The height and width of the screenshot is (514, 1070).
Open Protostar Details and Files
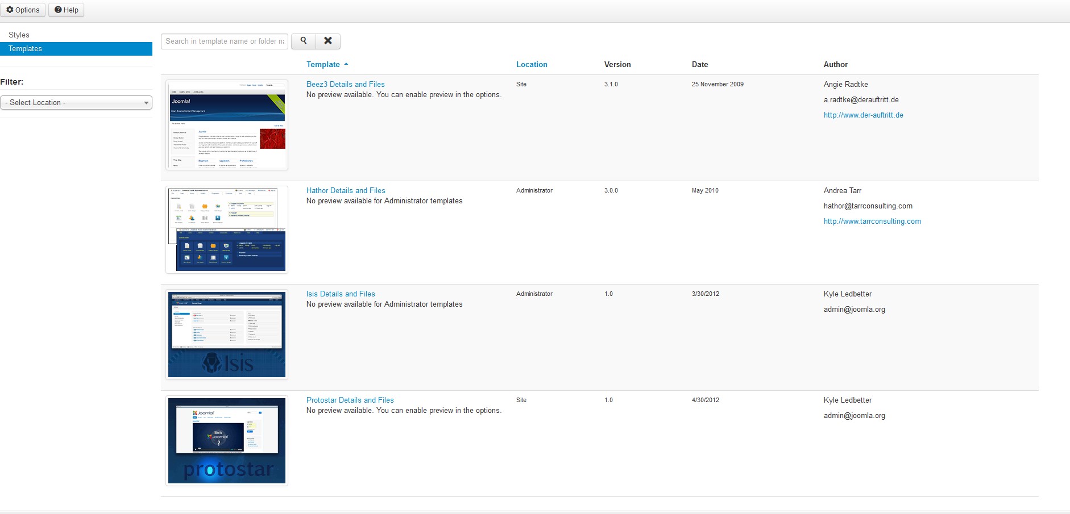[x=350, y=400]
